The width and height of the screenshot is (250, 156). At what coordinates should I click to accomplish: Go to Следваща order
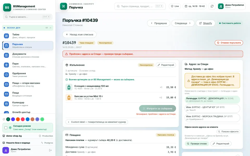click(183, 23)
